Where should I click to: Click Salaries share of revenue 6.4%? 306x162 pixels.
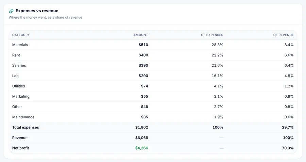point(289,65)
